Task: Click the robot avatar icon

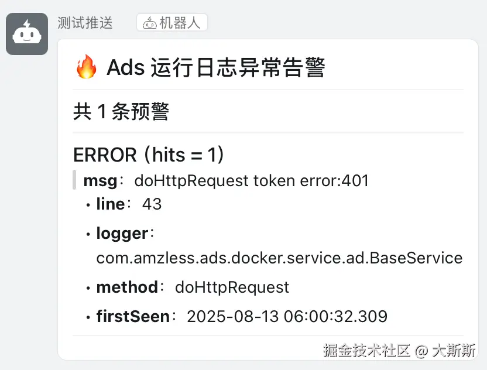Action: 27,34
